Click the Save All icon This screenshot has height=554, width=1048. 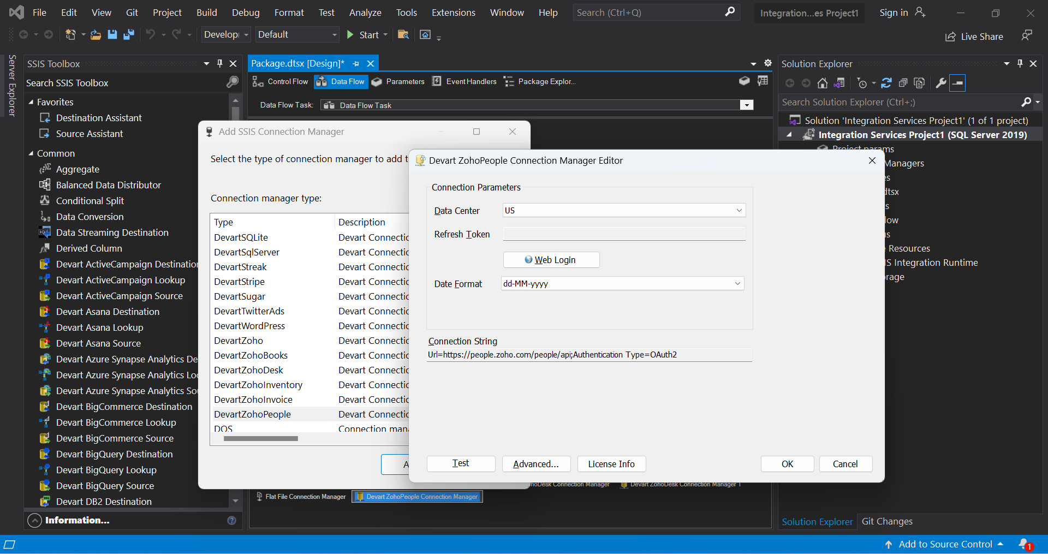pos(129,35)
